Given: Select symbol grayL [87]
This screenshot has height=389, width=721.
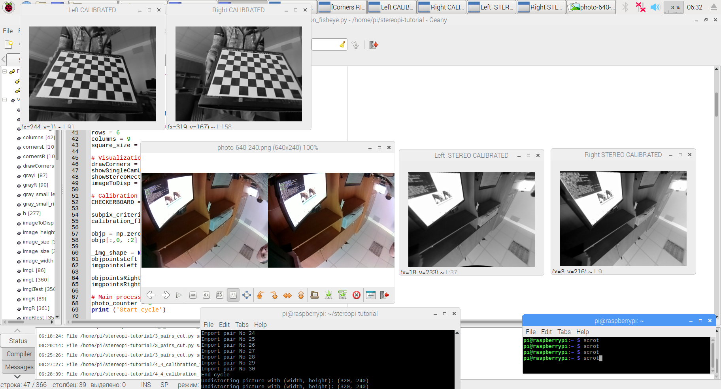Looking at the screenshot, I should (x=35, y=176).
